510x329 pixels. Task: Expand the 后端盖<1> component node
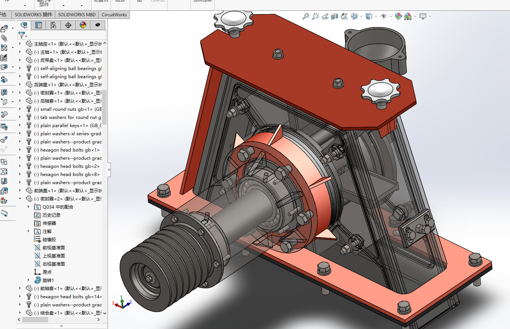click(x=20, y=84)
